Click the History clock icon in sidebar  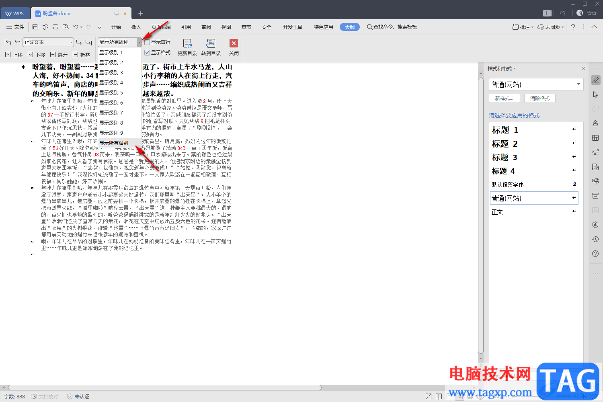[x=595, y=239]
